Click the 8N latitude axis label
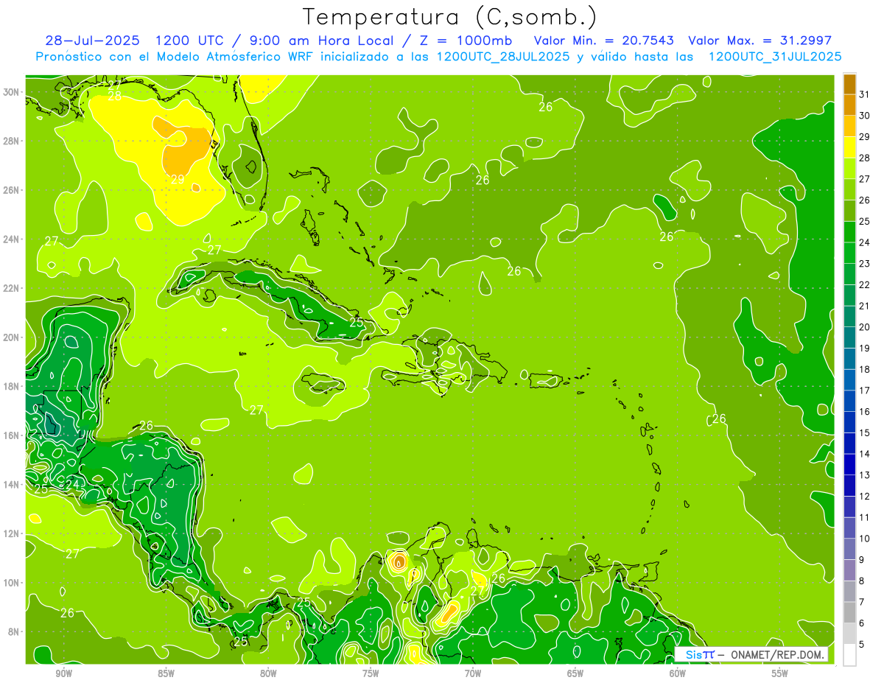The height and width of the screenshot is (683, 884). pos(15,631)
